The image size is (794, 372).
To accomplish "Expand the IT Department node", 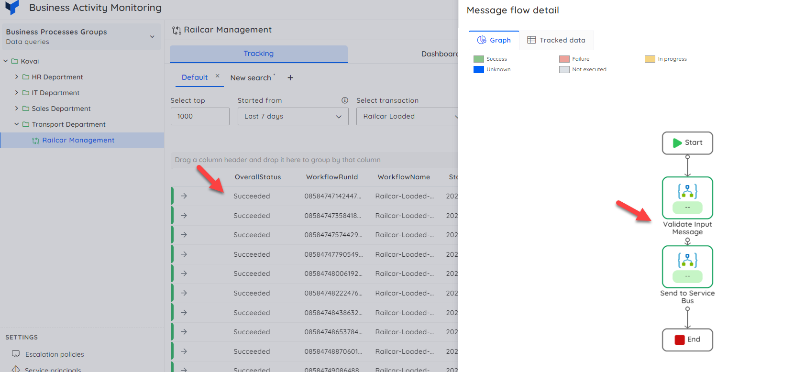I will point(17,93).
